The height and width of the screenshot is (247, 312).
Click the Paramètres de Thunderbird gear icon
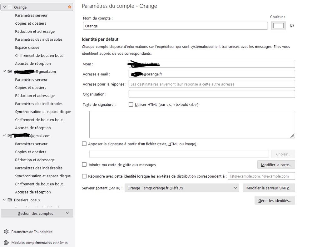pyautogui.click(x=6, y=232)
